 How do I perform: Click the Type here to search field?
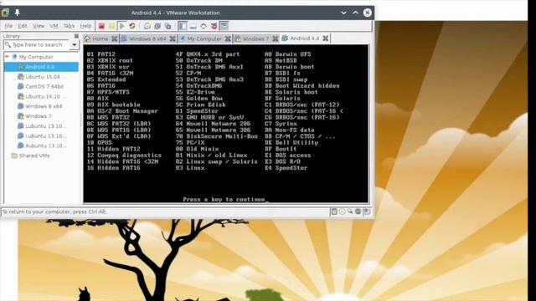[x=37, y=44]
